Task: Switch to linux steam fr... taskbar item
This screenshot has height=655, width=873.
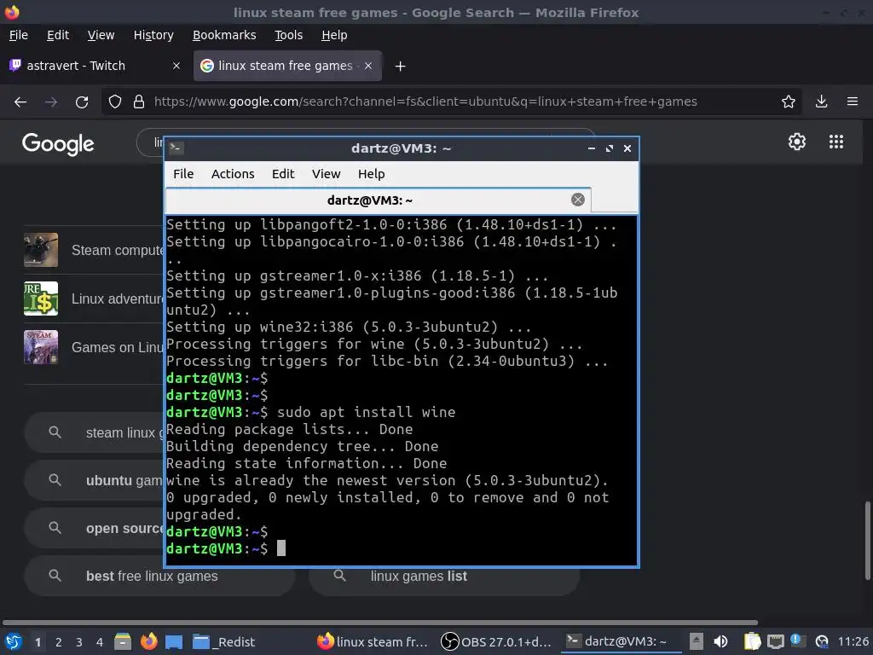Action: point(373,642)
